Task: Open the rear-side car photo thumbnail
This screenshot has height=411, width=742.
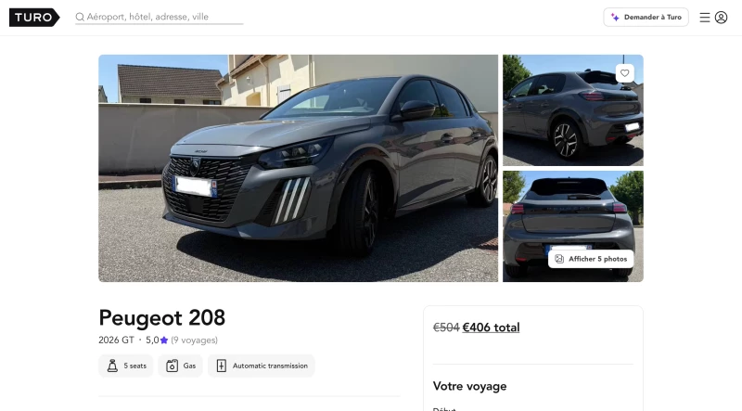Action: pos(572,110)
